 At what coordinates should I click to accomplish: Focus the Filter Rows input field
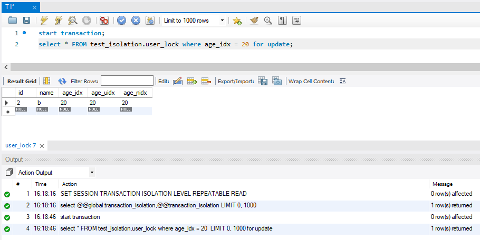pyautogui.click(x=127, y=81)
